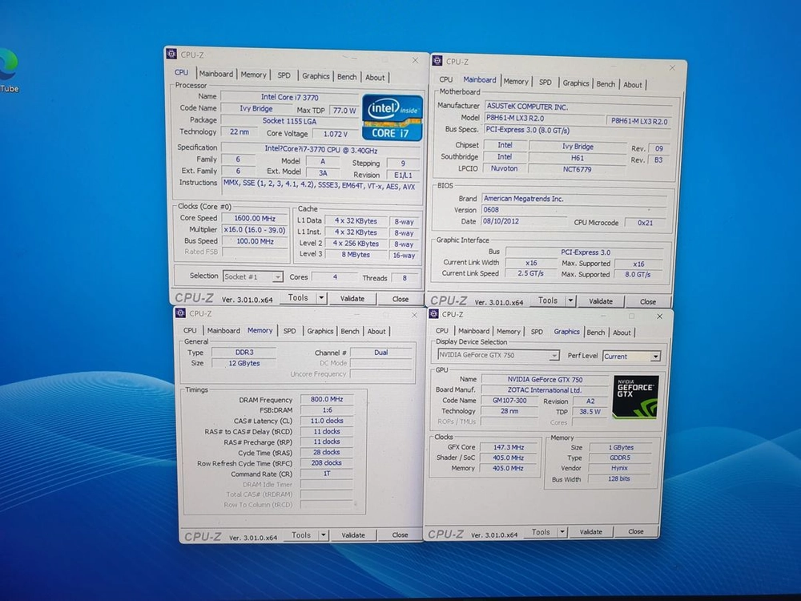
Task: Click the Intel Core i7 3770 name field
Action: (x=290, y=97)
